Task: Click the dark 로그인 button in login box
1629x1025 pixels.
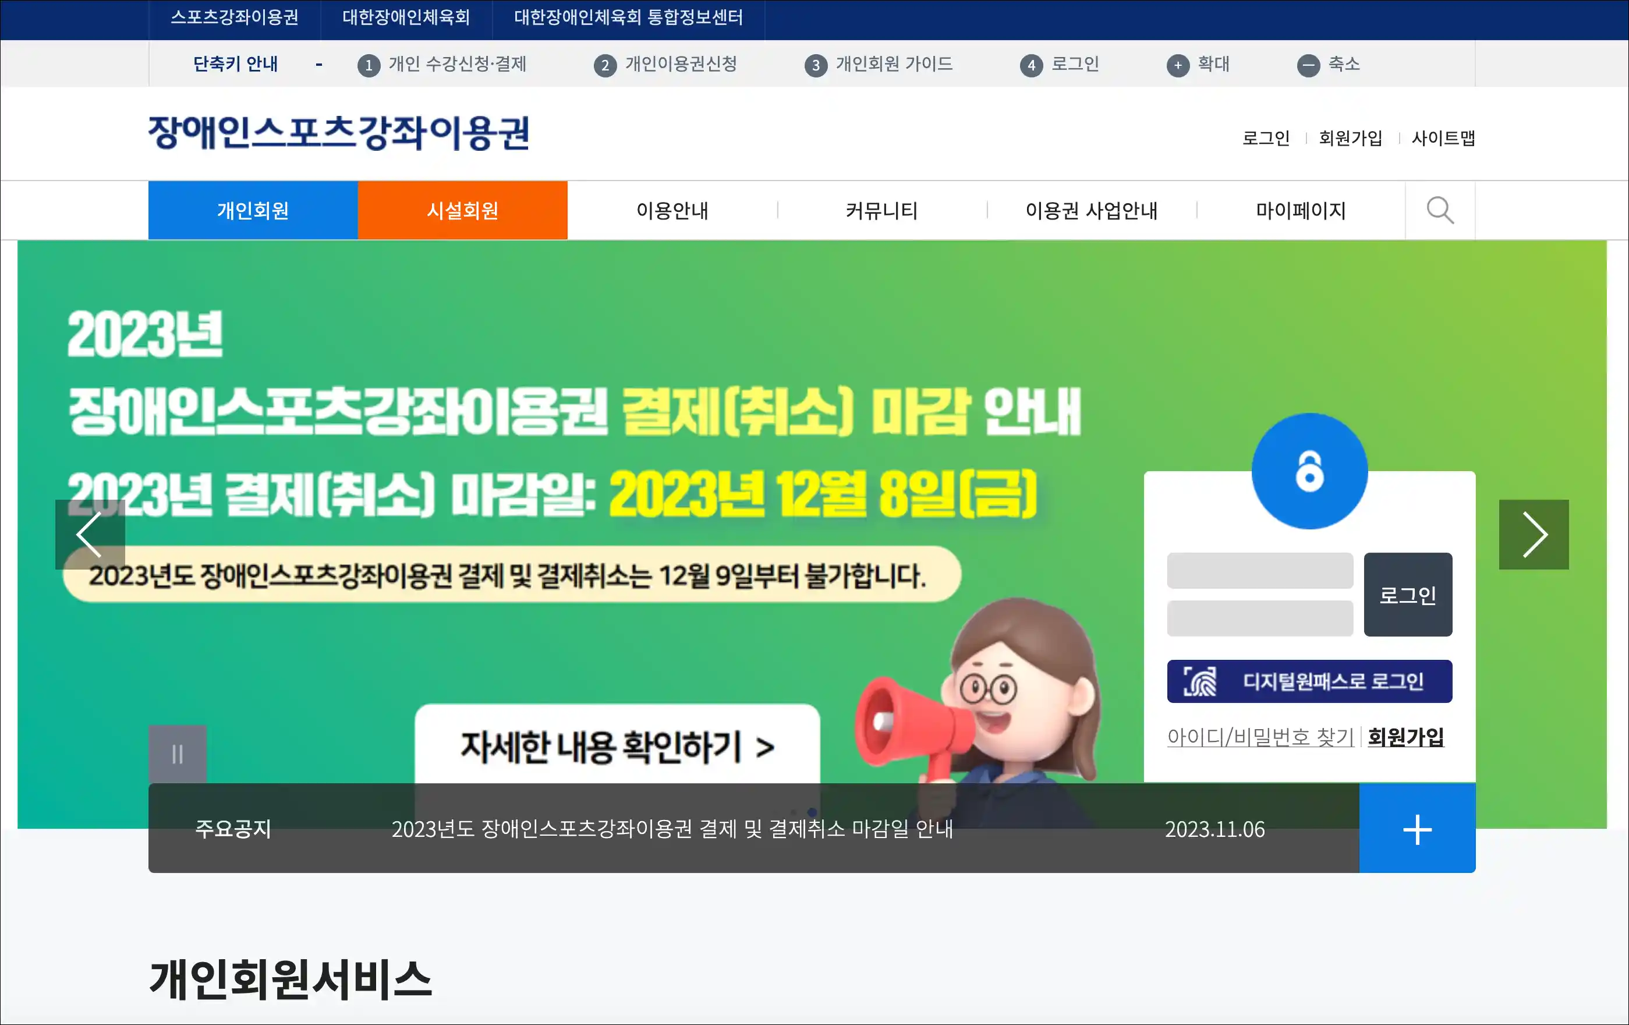Action: [1408, 595]
